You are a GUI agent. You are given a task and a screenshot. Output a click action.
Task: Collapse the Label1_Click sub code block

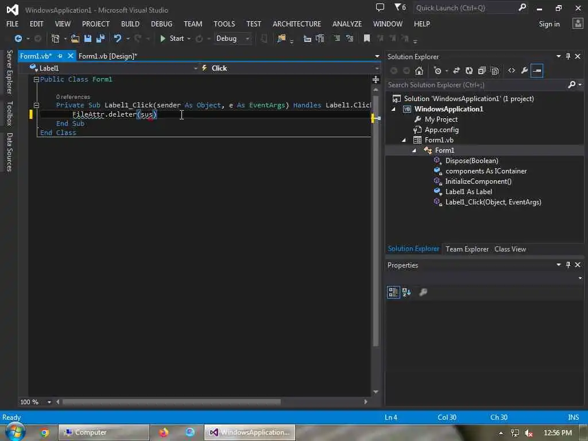pyautogui.click(x=36, y=106)
